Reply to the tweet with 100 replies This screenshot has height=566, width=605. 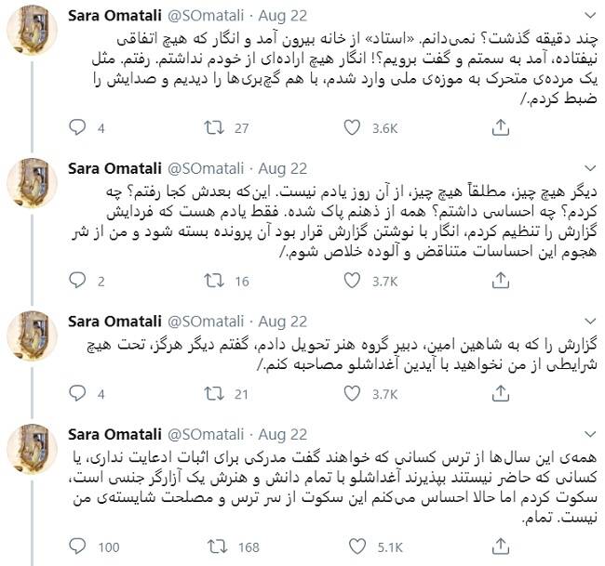point(78,547)
